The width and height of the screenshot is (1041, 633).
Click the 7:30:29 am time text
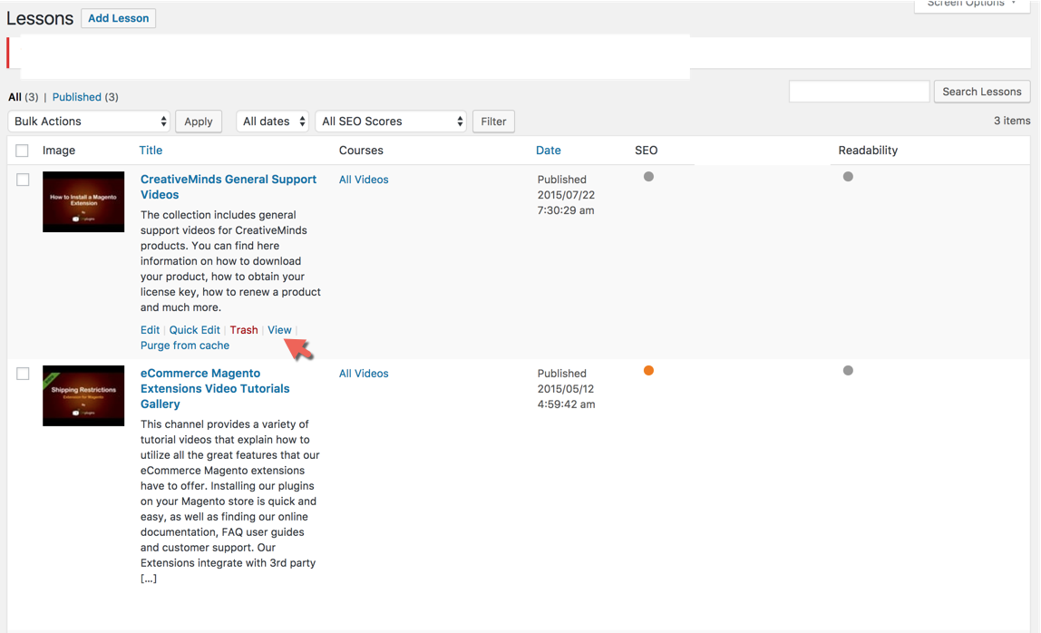[566, 209]
